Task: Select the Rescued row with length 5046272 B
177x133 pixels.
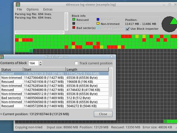Action: [55, 106]
